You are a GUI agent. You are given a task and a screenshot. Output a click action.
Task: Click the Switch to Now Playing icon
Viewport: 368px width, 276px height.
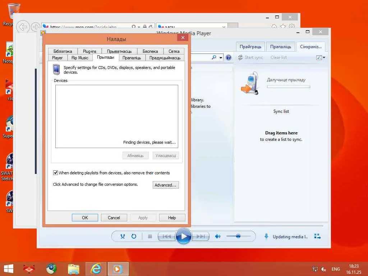pyautogui.click(x=317, y=236)
